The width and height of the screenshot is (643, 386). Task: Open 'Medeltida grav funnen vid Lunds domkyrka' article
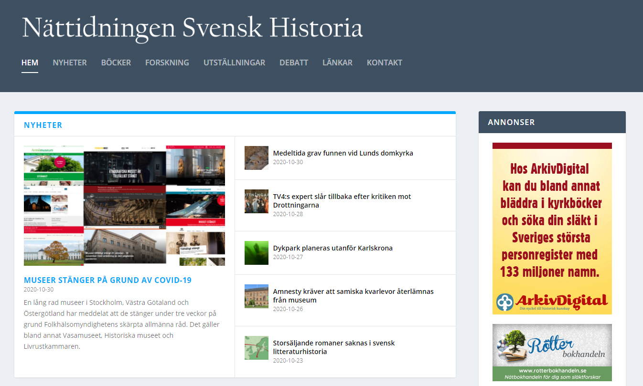(x=343, y=153)
